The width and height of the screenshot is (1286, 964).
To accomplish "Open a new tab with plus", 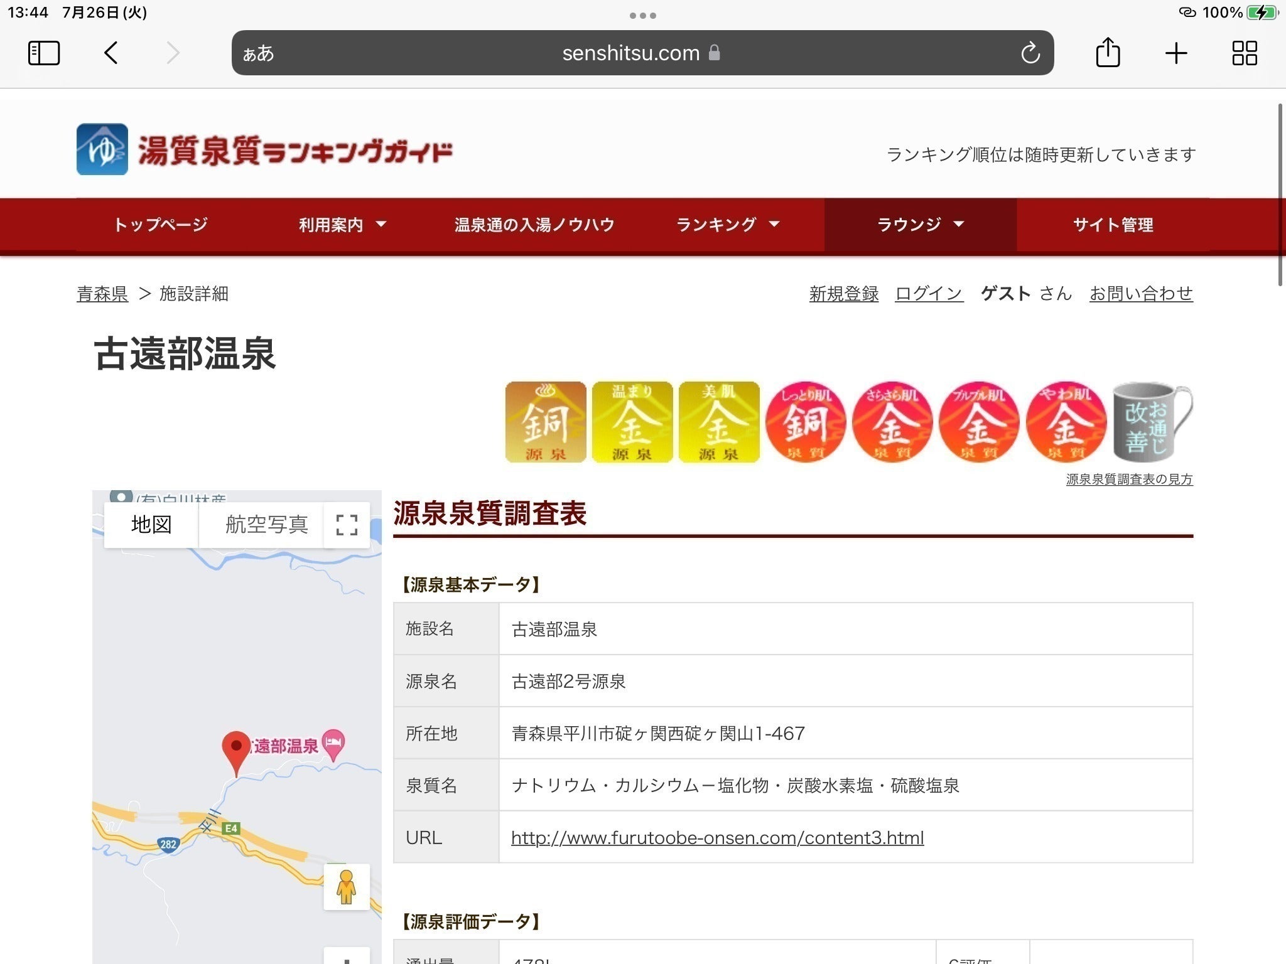I will tap(1175, 53).
